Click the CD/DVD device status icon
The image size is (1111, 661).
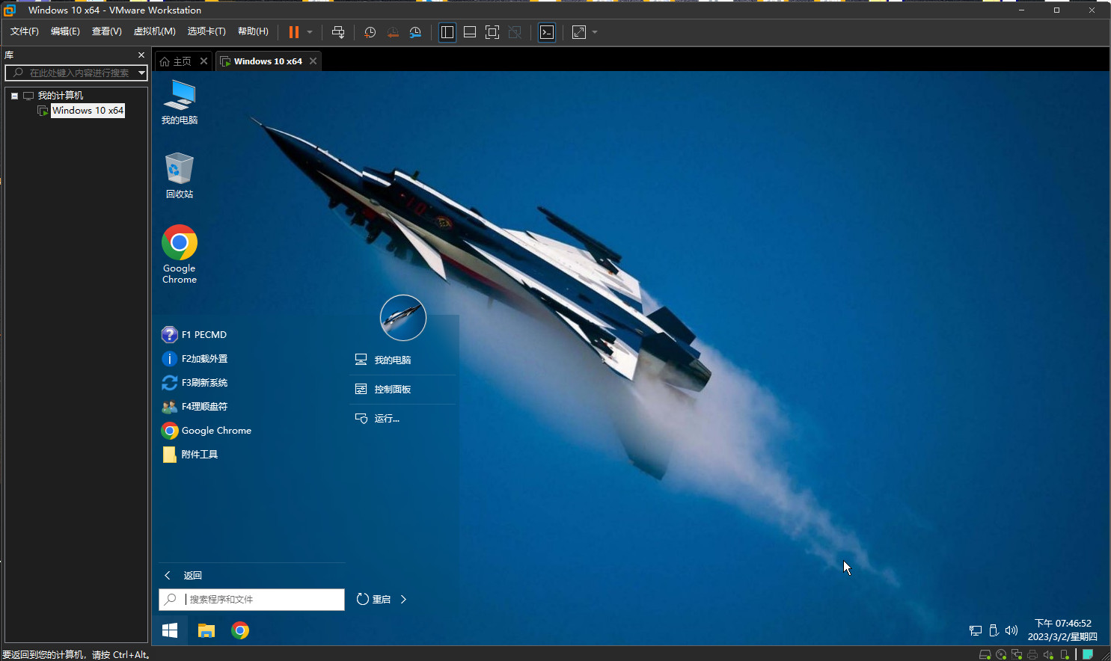1001,654
